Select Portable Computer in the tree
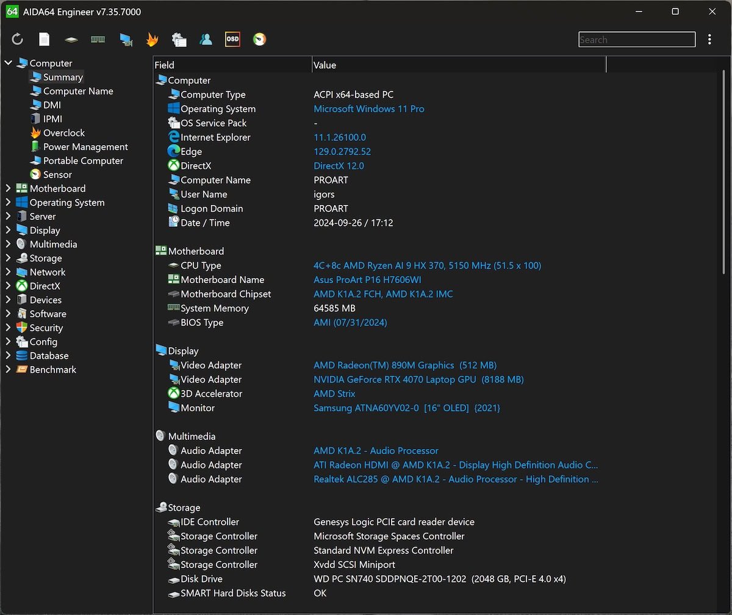The width and height of the screenshot is (732, 615). [x=83, y=160]
